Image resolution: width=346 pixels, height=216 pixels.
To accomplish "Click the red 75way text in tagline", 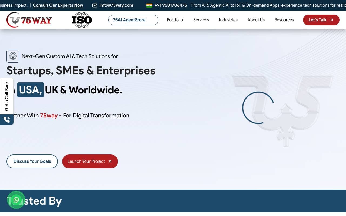I will pyautogui.click(x=49, y=116).
